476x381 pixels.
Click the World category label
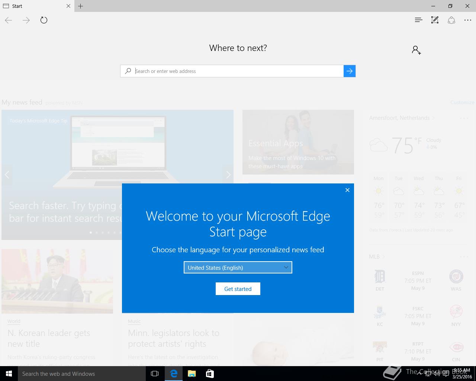pyautogui.click(x=14, y=321)
